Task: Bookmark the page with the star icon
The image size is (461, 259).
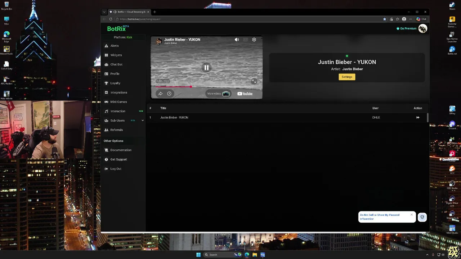Action: click(385, 19)
